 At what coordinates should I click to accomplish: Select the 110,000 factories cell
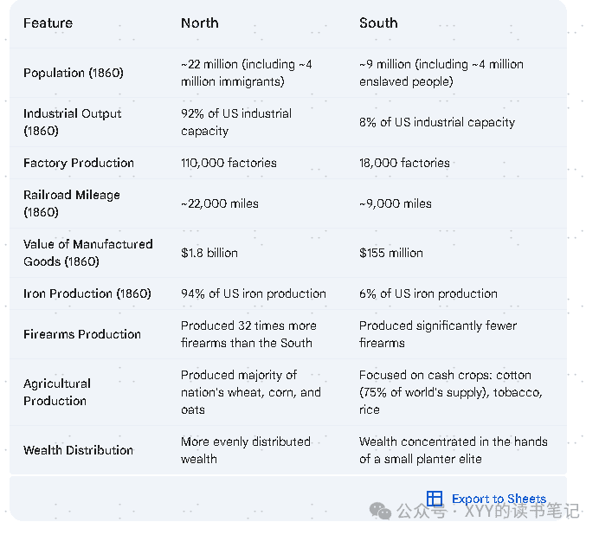click(x=229, y=163)
